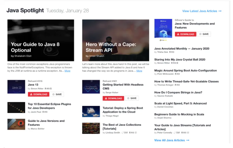233x148 pixels.
Task: Open the Java Collections article thumbnail
Action: (x=91, y=128)
